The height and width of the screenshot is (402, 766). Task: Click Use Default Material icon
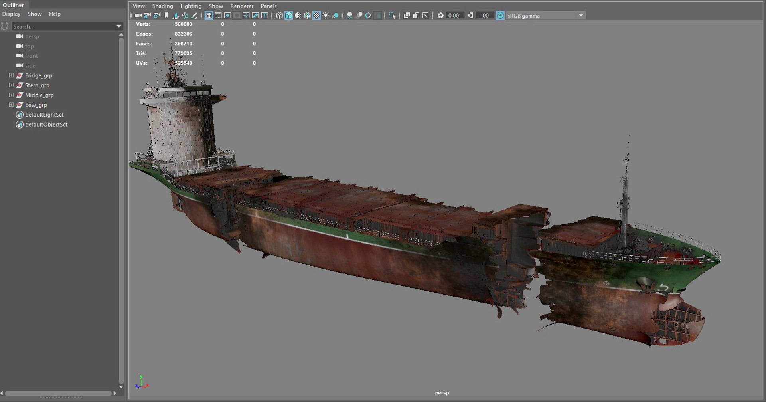(298, 15)
